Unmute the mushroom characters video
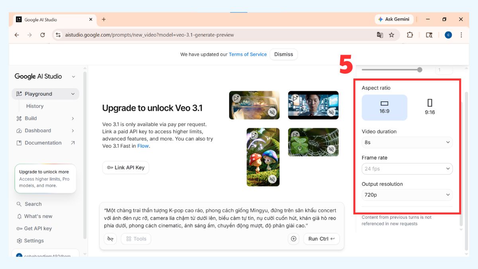478x269 pixels. click(272, 179)
